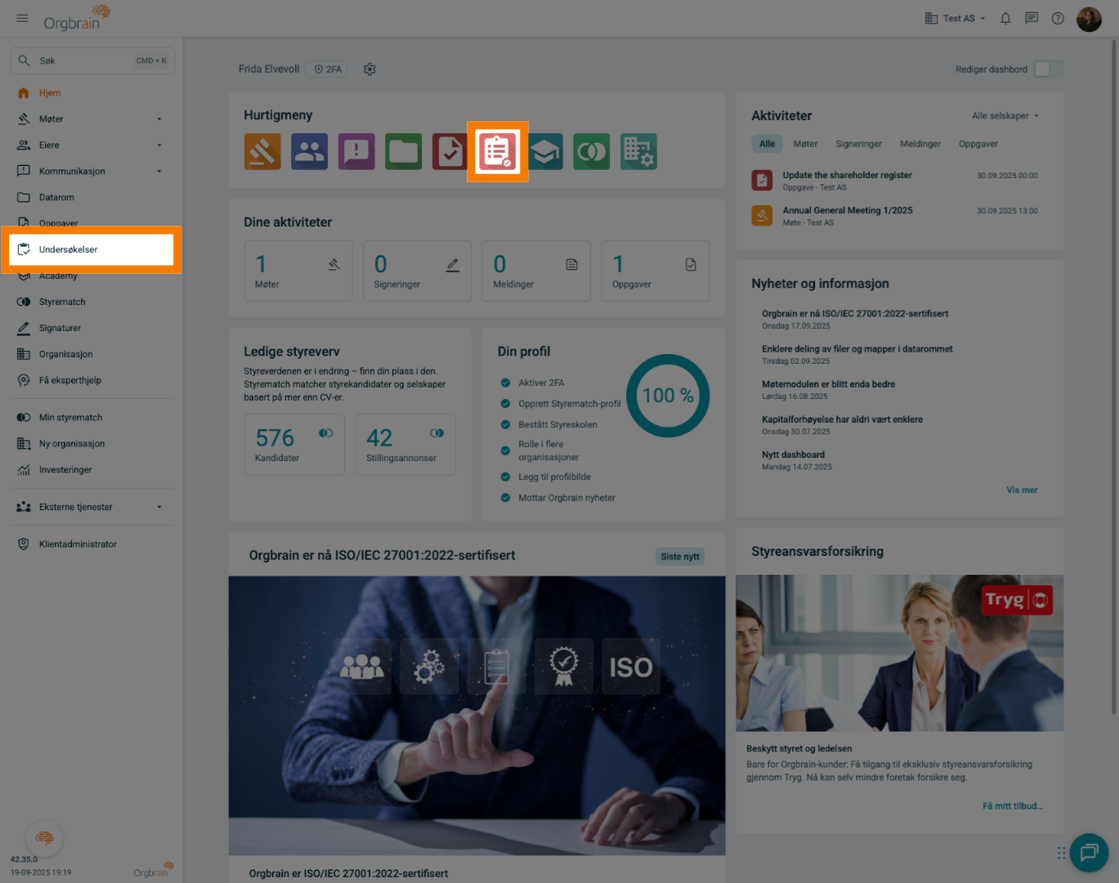
Task: Open the ISO certification article image
Action: [477, 715]
